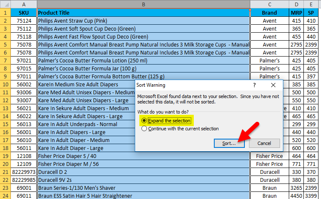Click cell with SKU 97011
Image resolution: width=321 pixels, height=199 pixels.
click(24, 76)
